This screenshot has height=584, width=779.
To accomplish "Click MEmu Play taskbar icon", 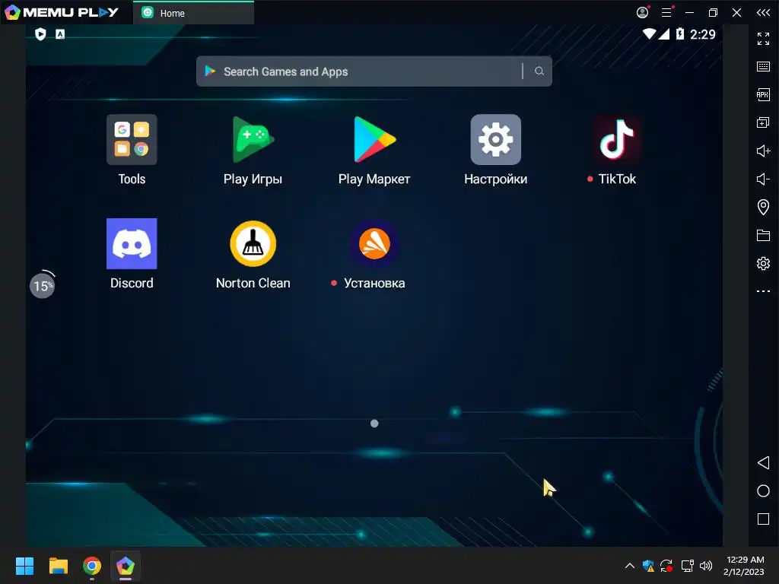I will [x=126, y=566].
